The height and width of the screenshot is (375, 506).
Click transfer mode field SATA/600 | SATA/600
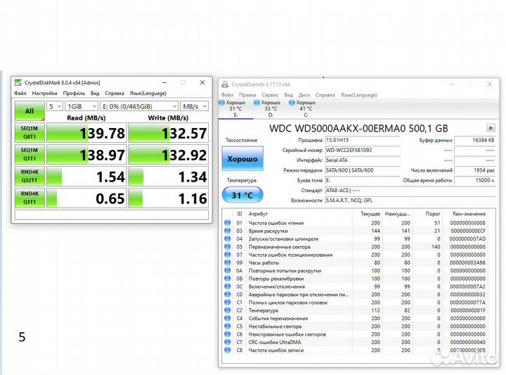click(363, 170)
